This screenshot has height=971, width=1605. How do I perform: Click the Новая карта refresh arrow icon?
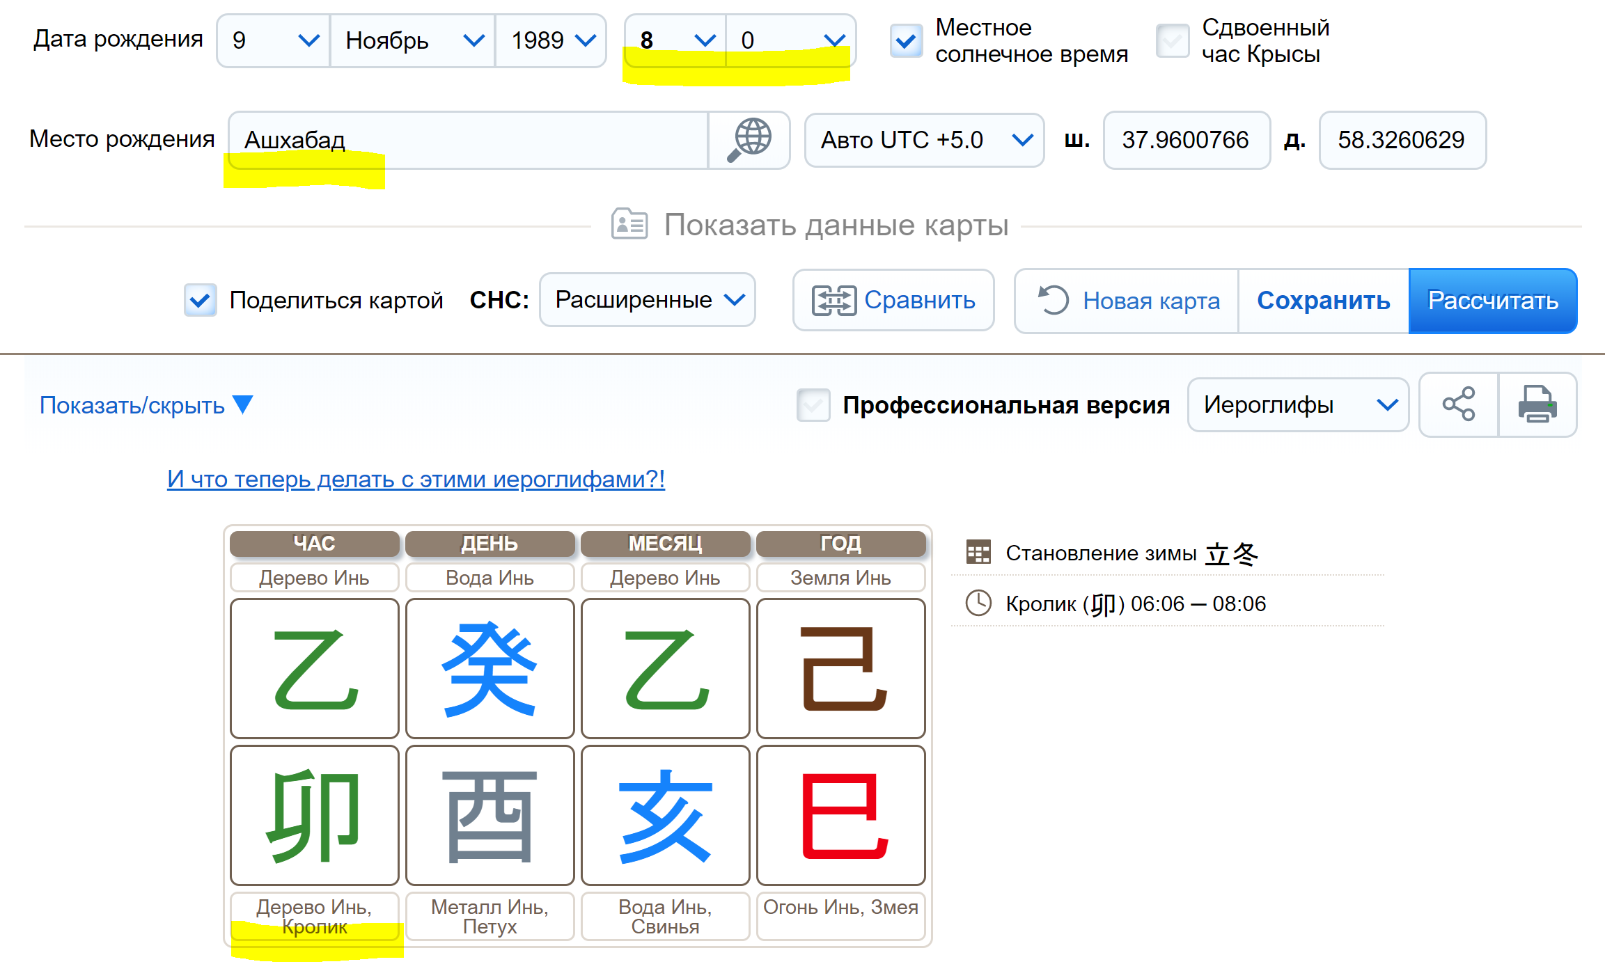[1053, 301]
